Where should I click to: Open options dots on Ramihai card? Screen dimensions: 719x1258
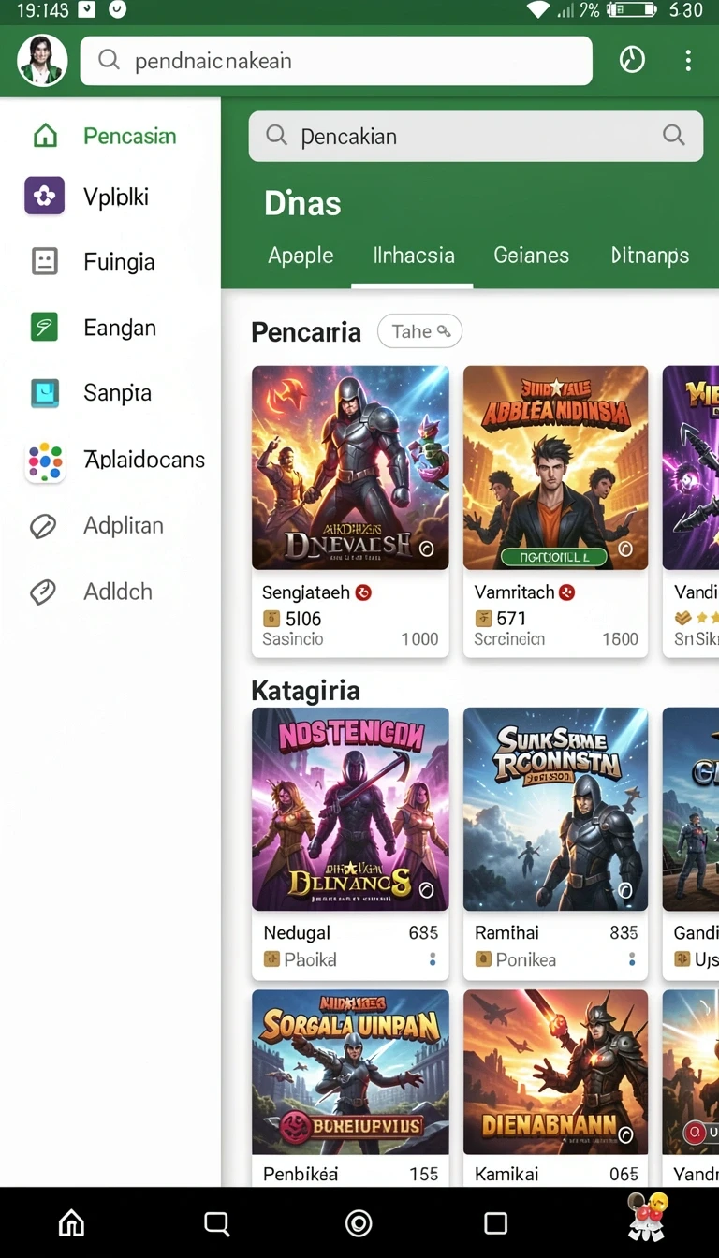coord(632,959)
